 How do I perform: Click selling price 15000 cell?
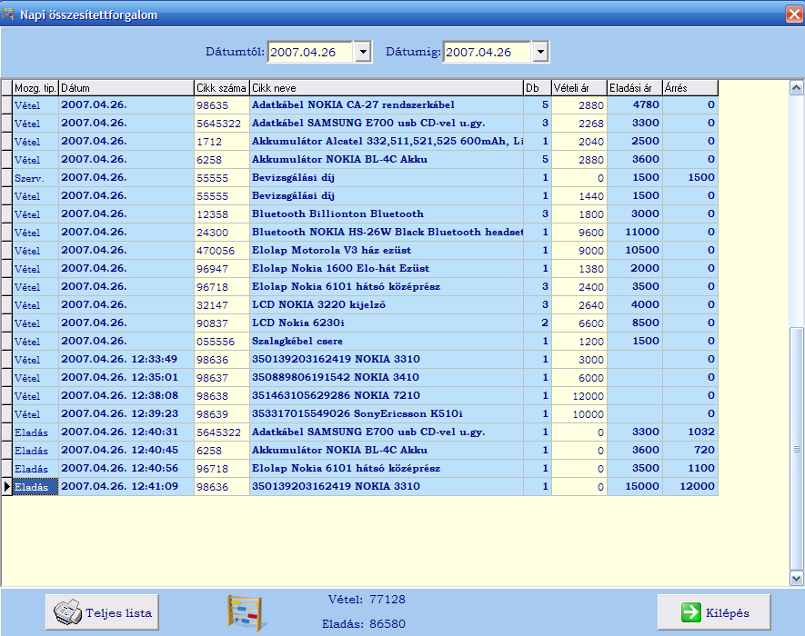click(x=635, y=487)
